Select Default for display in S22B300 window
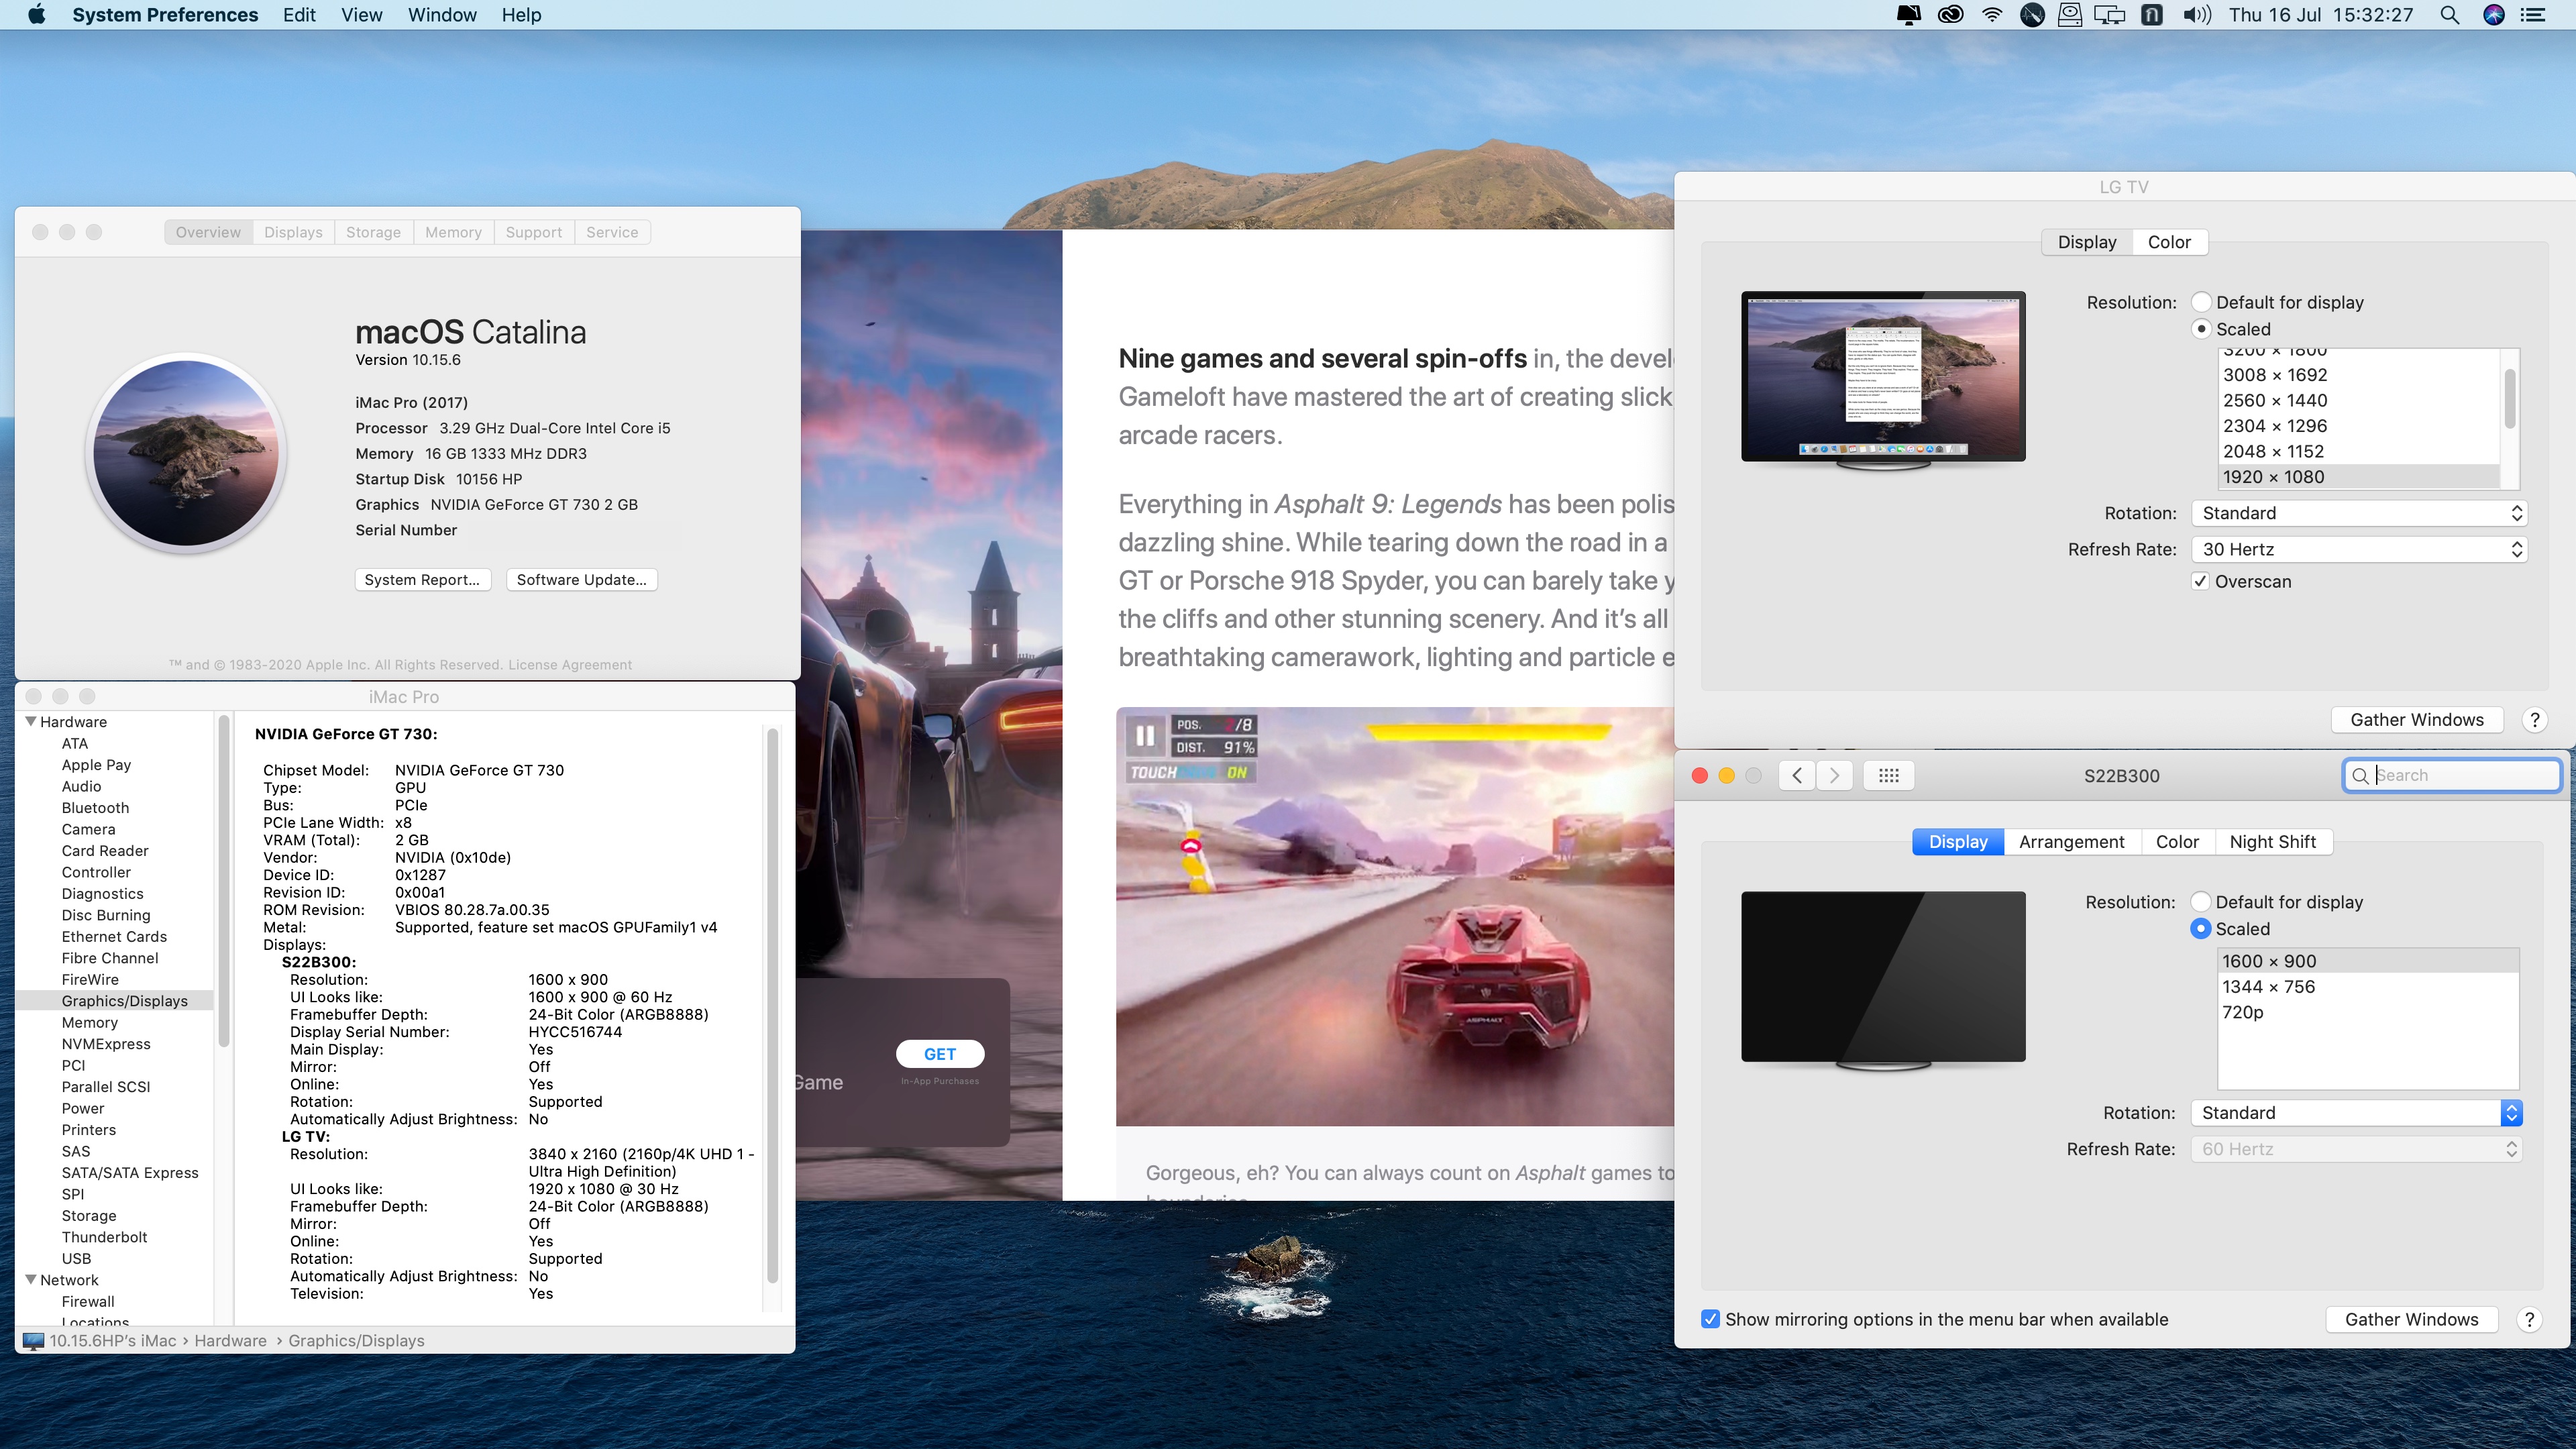This screenshot has height=1449, width=2576. pyautogui.click(x=2200, y=902)
